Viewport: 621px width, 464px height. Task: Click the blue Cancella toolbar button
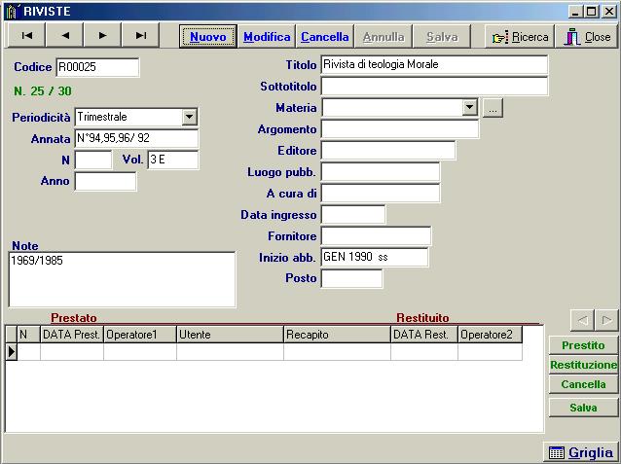point(325,37)
